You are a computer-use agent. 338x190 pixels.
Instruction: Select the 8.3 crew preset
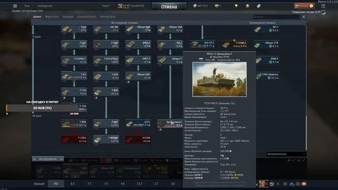72,184
